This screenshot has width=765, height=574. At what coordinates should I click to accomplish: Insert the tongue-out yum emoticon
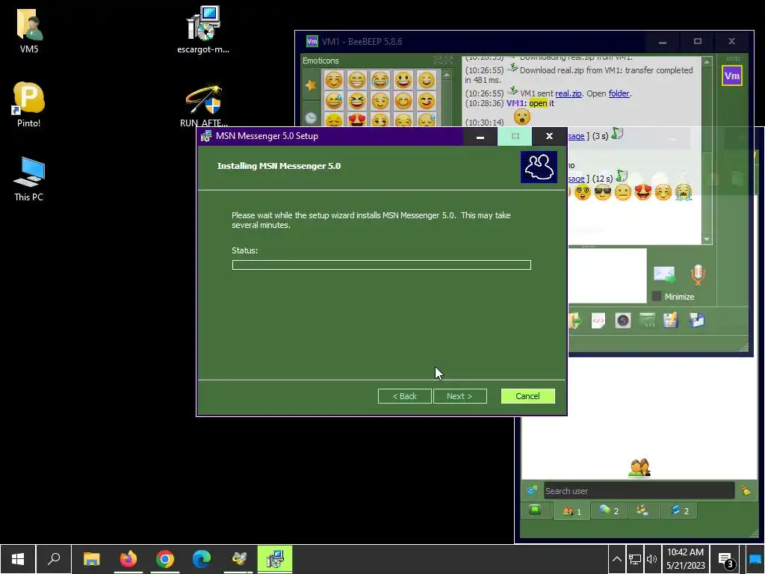point(427,101)
